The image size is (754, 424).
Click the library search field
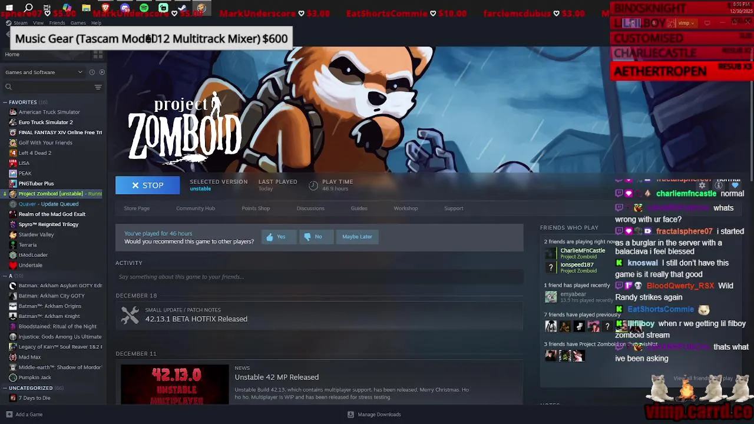click(x=47, y=87)
